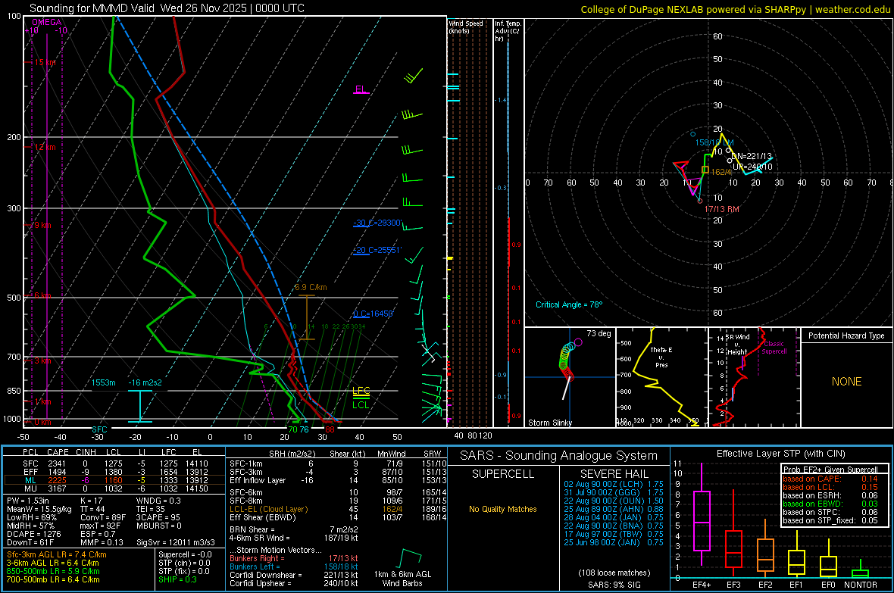Image resolution: width=894 pixels, height=593 pixels.
Task: Click the magenta "OMEGA" label
Action: [47, 22]
